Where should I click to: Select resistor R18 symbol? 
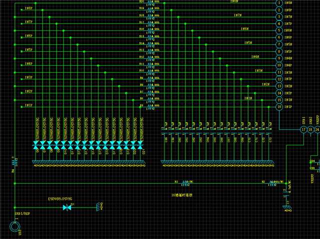(x=150, y=17)
